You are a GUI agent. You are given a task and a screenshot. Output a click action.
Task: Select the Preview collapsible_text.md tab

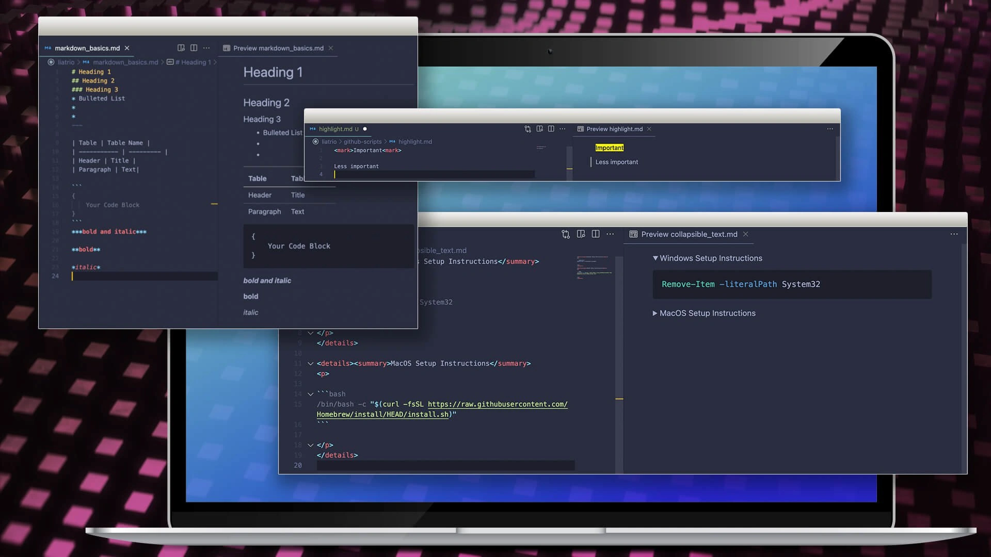click(689, 234)
